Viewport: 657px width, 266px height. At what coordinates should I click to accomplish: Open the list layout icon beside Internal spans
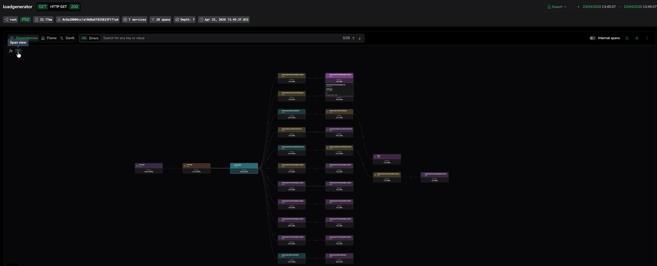click(627, 38)
